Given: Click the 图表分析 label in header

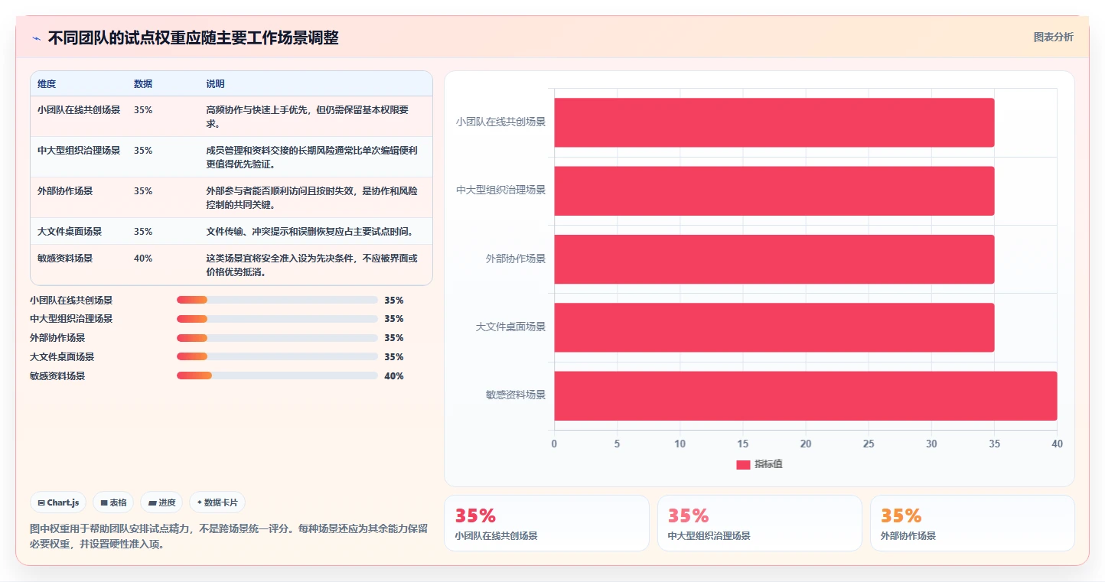Looking at the screenshot, I should coord(1053,37).
